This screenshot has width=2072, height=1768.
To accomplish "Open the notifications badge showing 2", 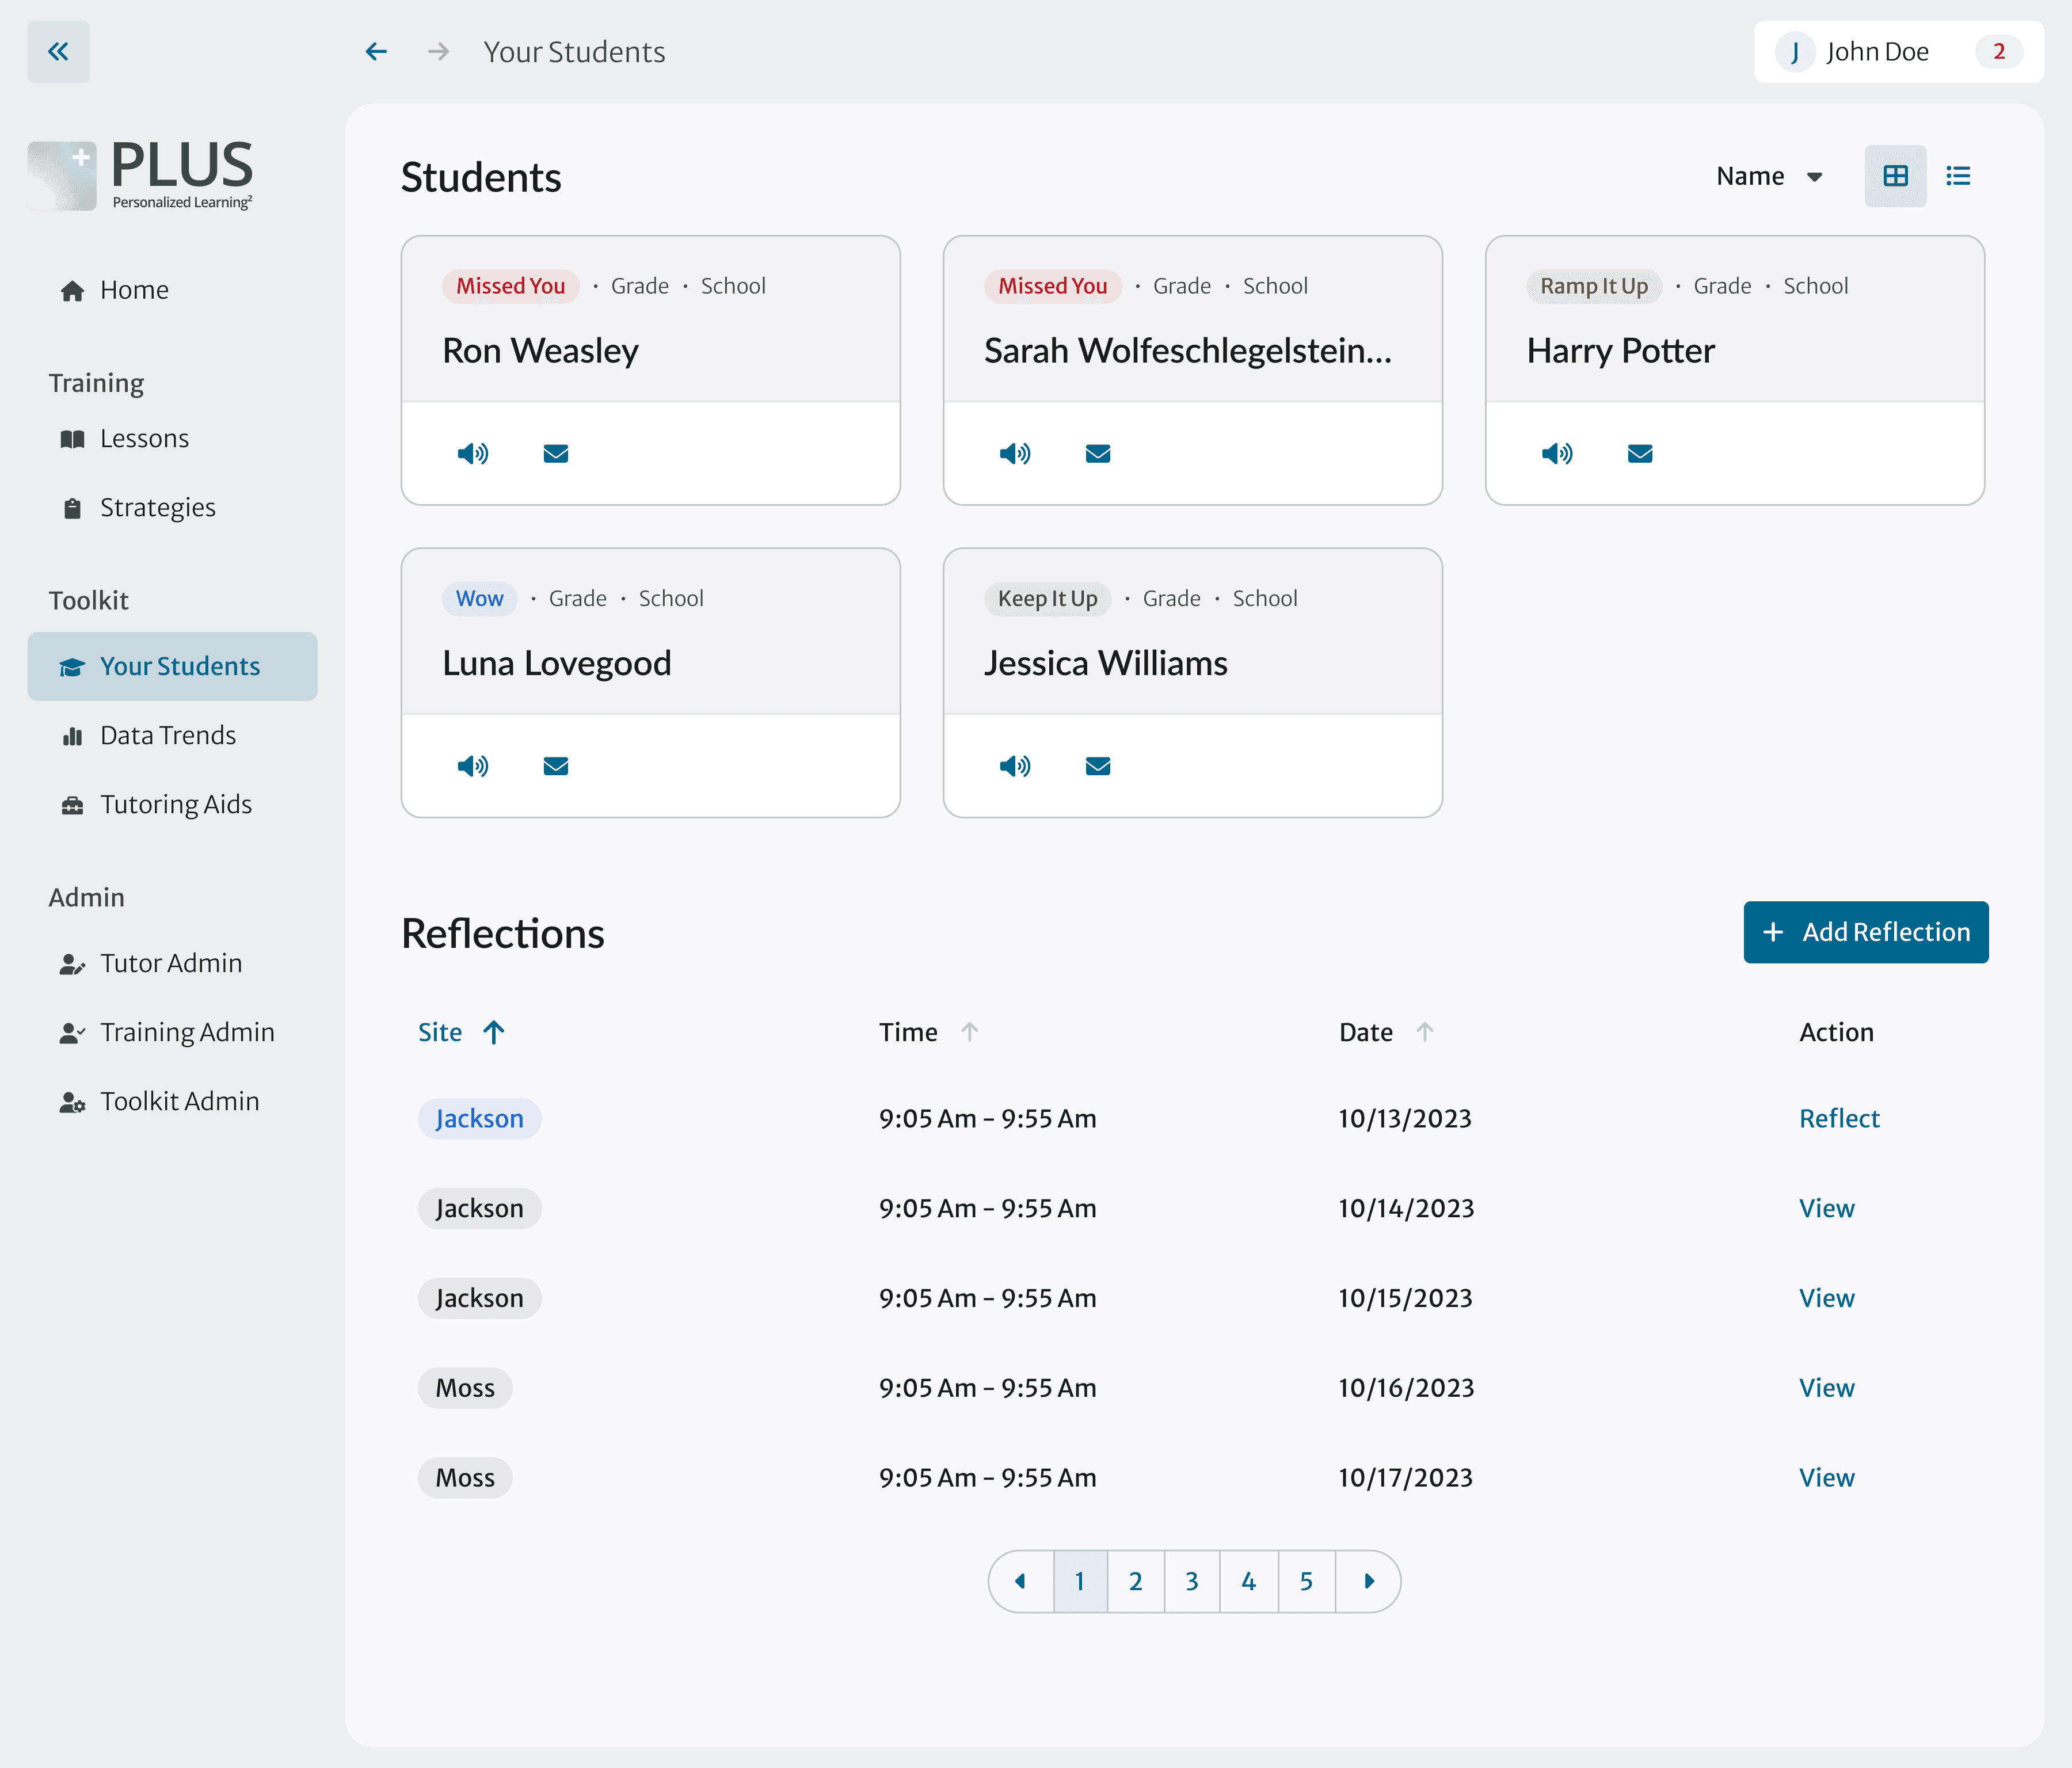I will point(1998,52).
